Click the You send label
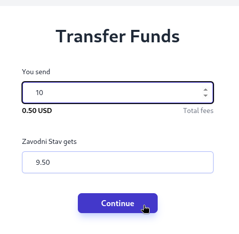Screen dimensions: 239x234 coord(36,72)
